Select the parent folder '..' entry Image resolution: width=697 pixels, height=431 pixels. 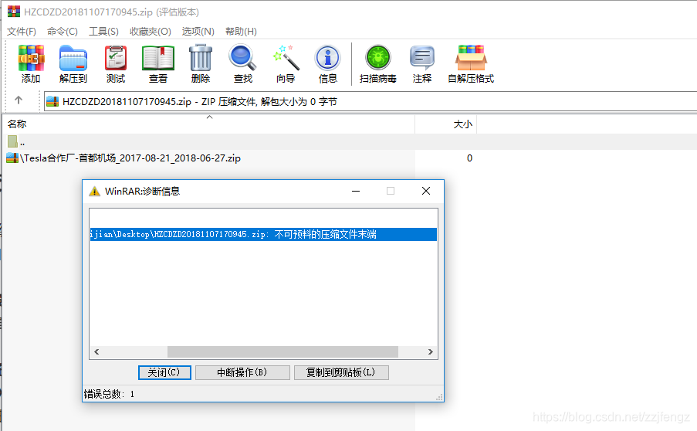209,142
